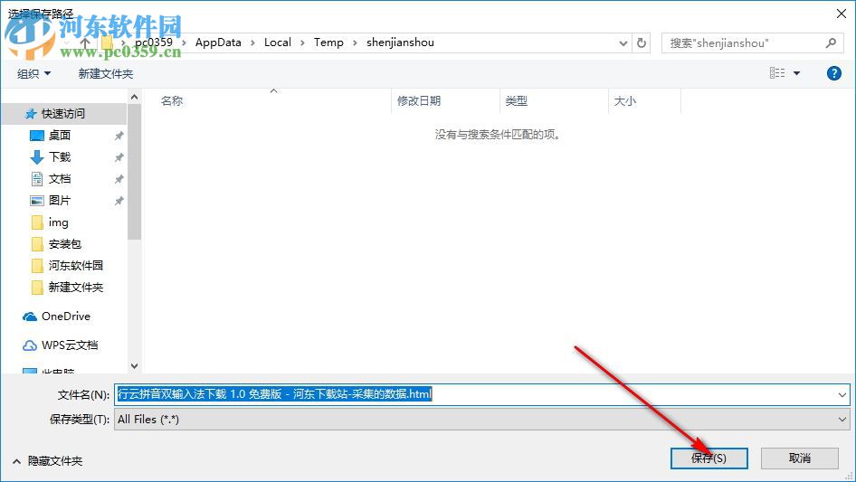The height and width of the screenshot is (482, 856).
Task: Click the Save (保存) button
Action: (x=709, y=458)
